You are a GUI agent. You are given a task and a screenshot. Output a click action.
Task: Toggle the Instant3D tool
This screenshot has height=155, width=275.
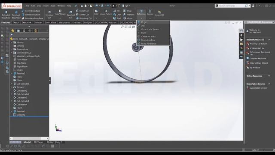click(159, 13)
